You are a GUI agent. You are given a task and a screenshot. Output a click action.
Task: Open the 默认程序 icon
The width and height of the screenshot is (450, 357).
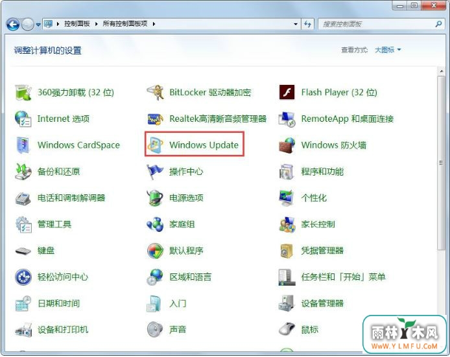coord(155,251)
